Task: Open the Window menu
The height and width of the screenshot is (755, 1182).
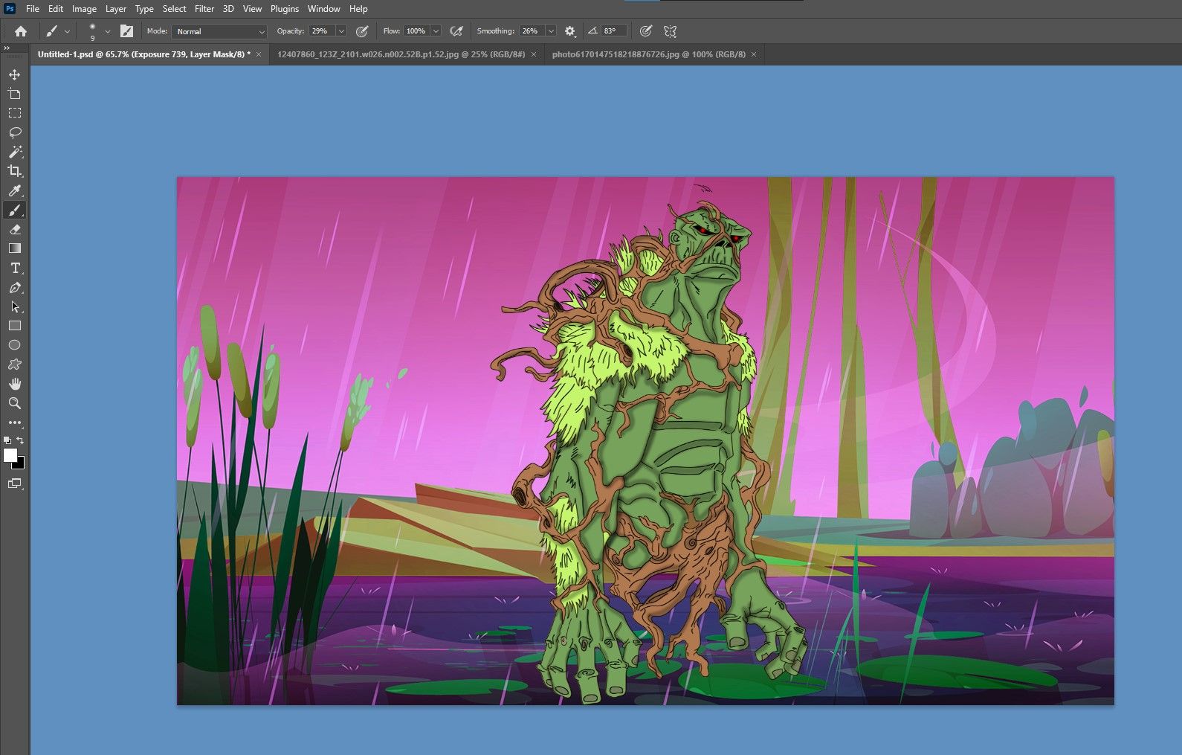Action: point(324,9)
